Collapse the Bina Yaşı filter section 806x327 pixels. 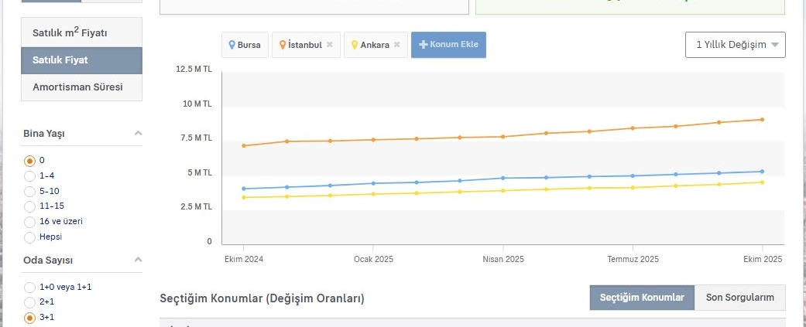(138, 133)
